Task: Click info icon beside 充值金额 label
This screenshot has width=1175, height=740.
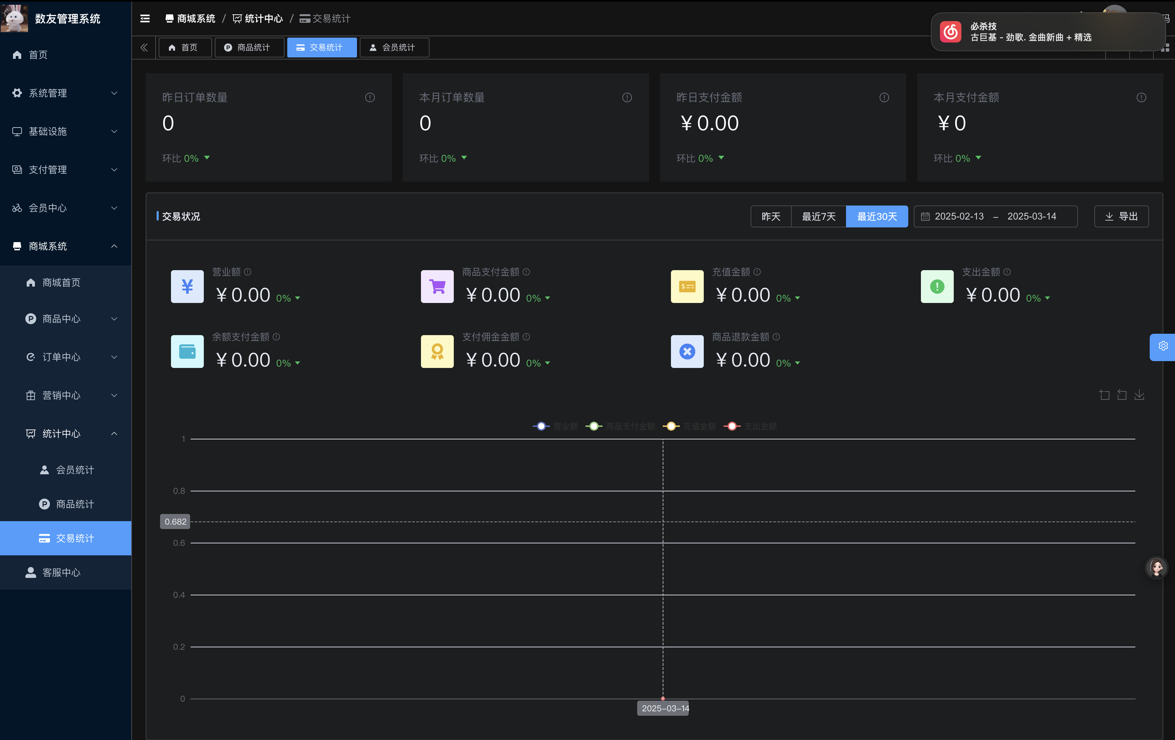Action: [757, 272]
